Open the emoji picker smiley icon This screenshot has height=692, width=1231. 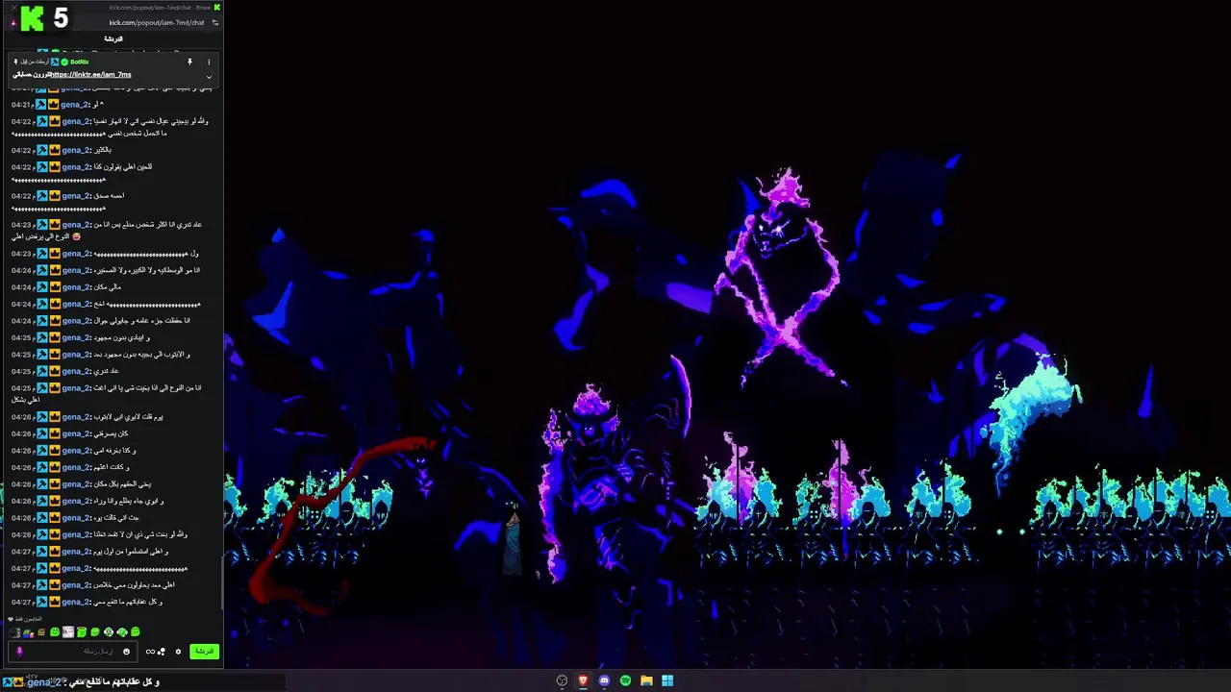point(126,652)
